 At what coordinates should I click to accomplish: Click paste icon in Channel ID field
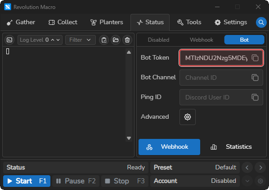[x=255, y=78]
